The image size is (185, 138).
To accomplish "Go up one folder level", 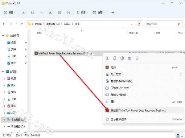I will [x=22, y=24].
